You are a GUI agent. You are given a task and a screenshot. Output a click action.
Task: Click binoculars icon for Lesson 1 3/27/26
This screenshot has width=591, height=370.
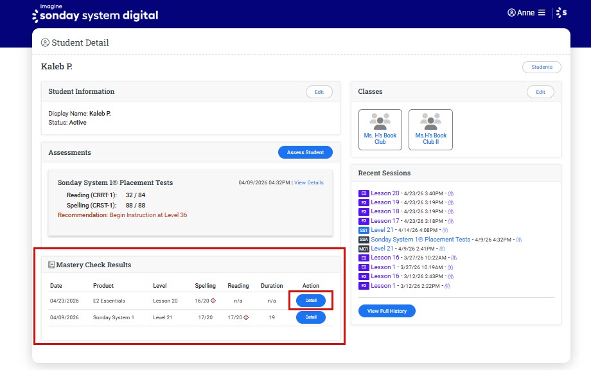coord(450,267)
